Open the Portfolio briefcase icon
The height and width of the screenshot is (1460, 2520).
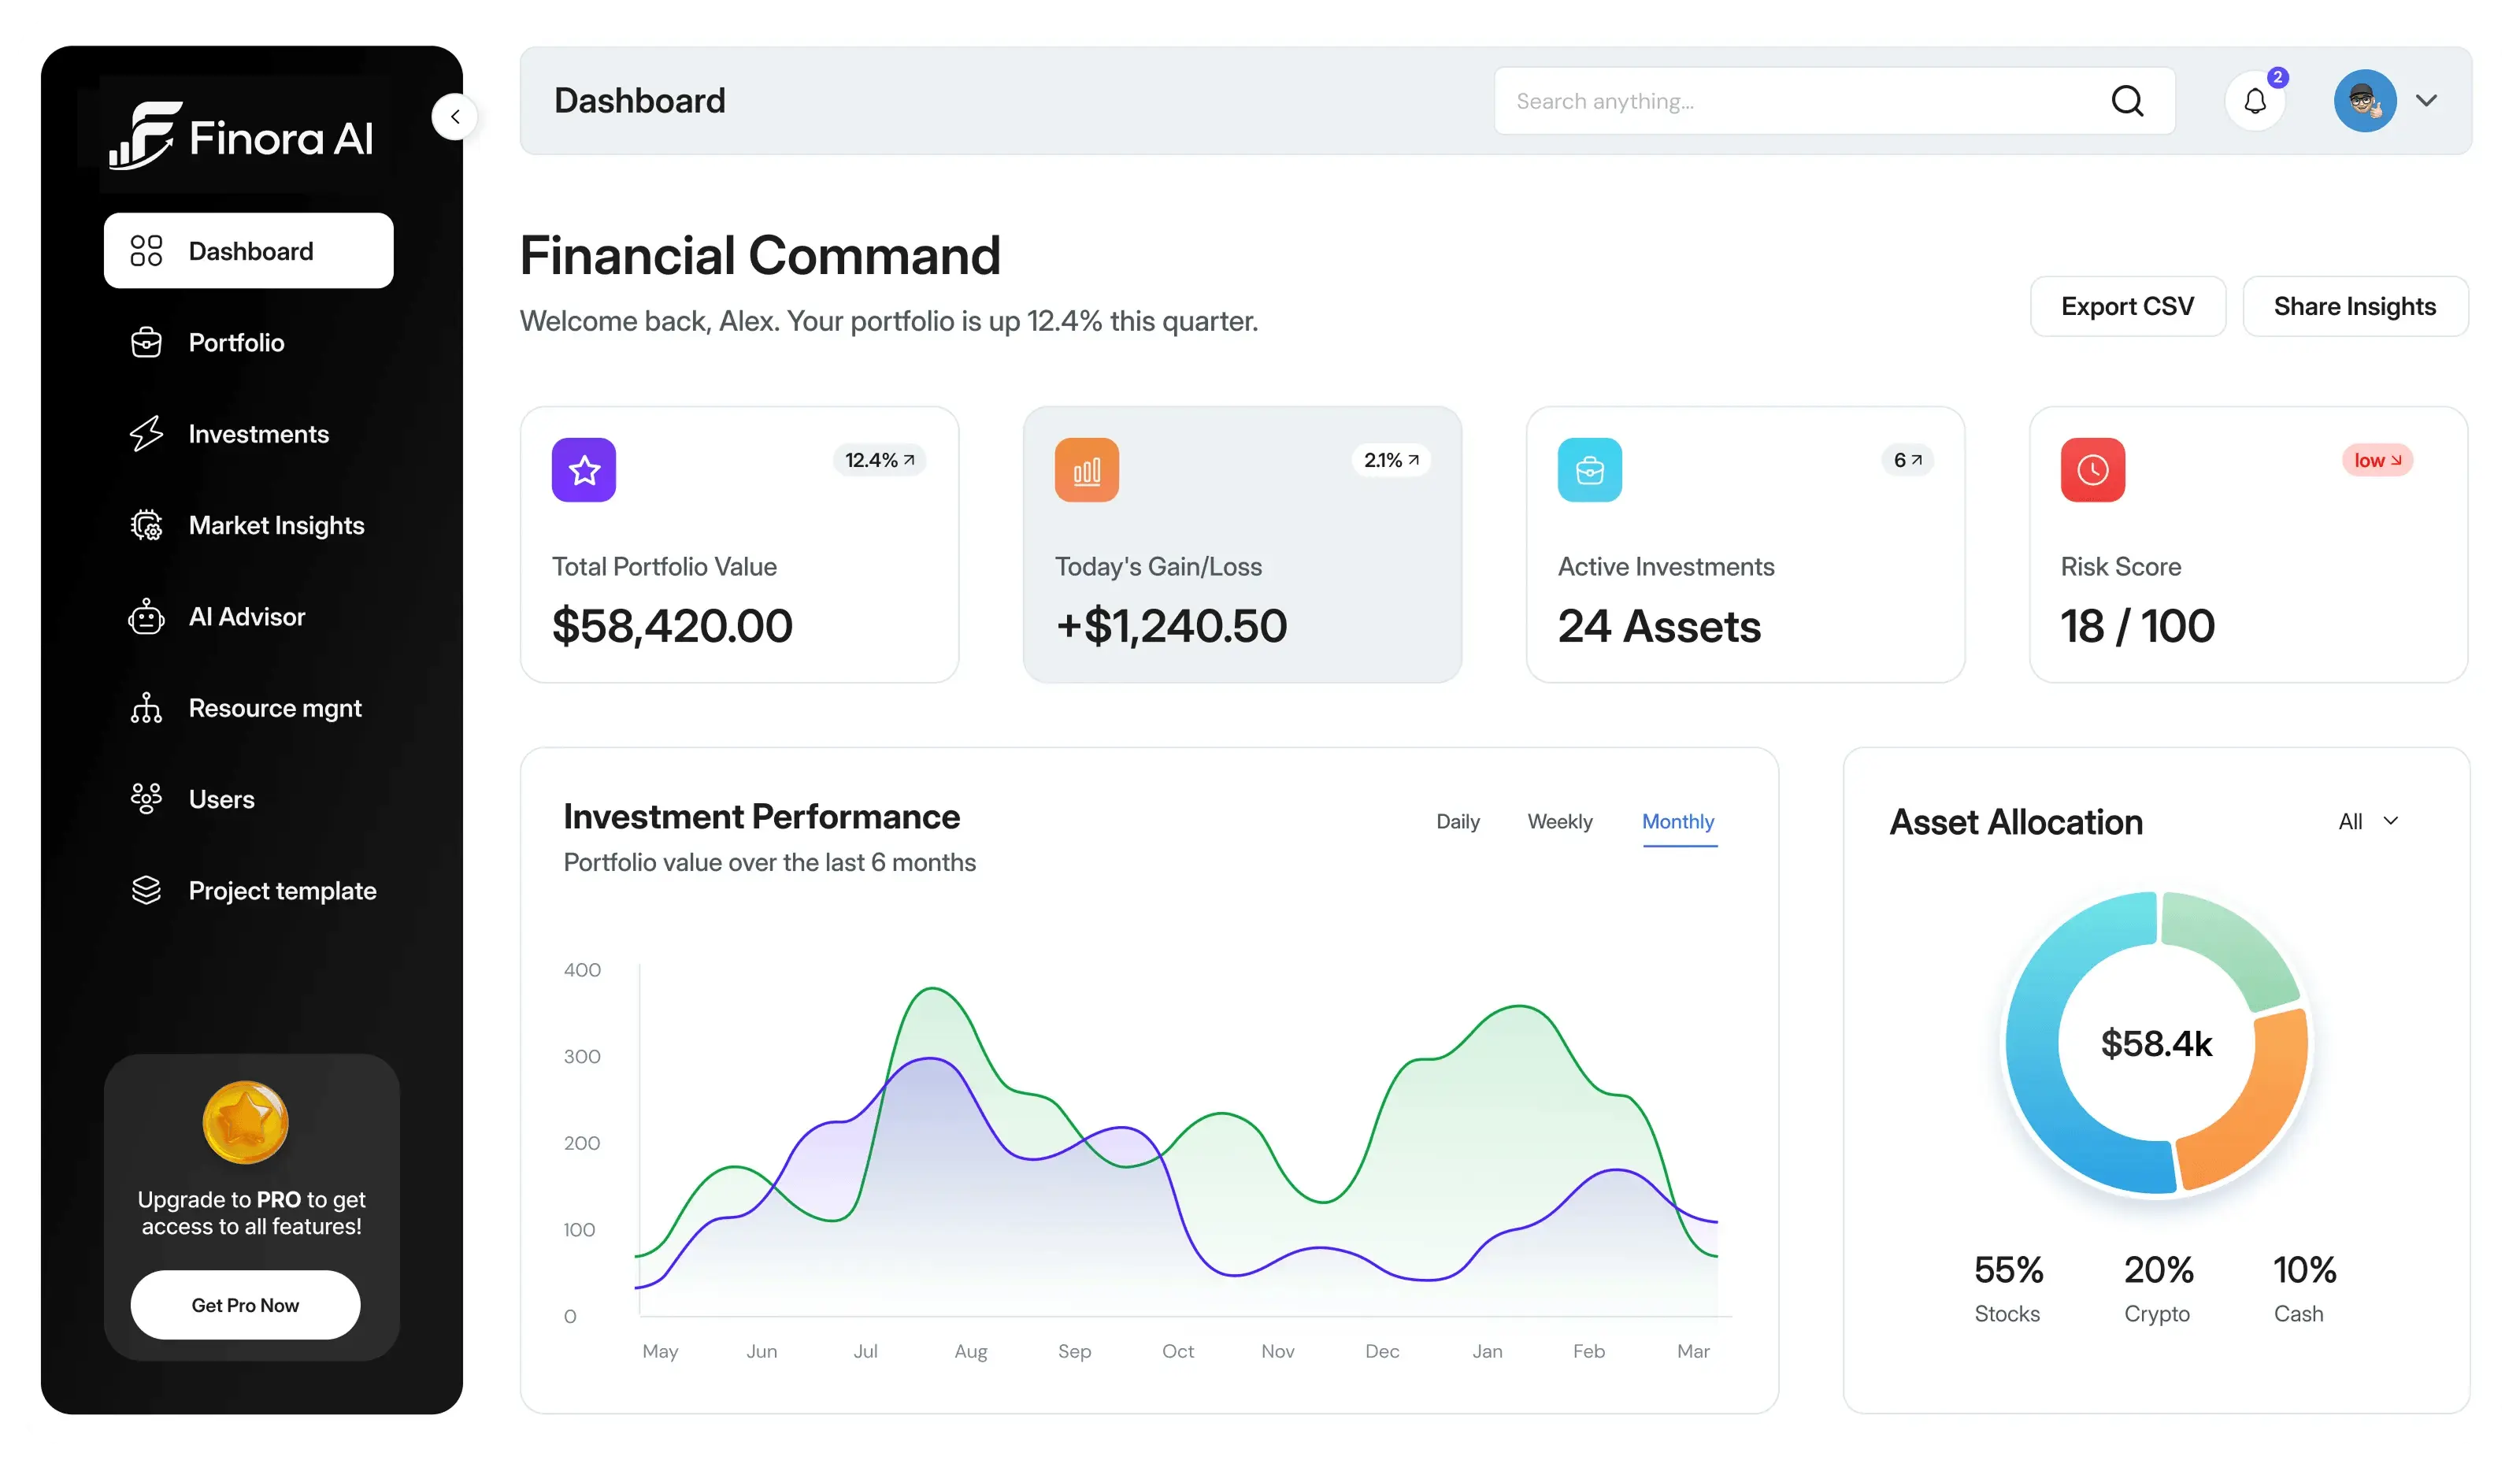coord(146,342)
